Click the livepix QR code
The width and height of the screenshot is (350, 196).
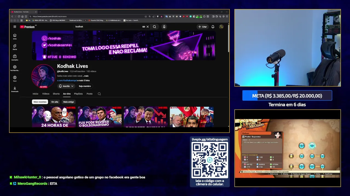(210, 160)
